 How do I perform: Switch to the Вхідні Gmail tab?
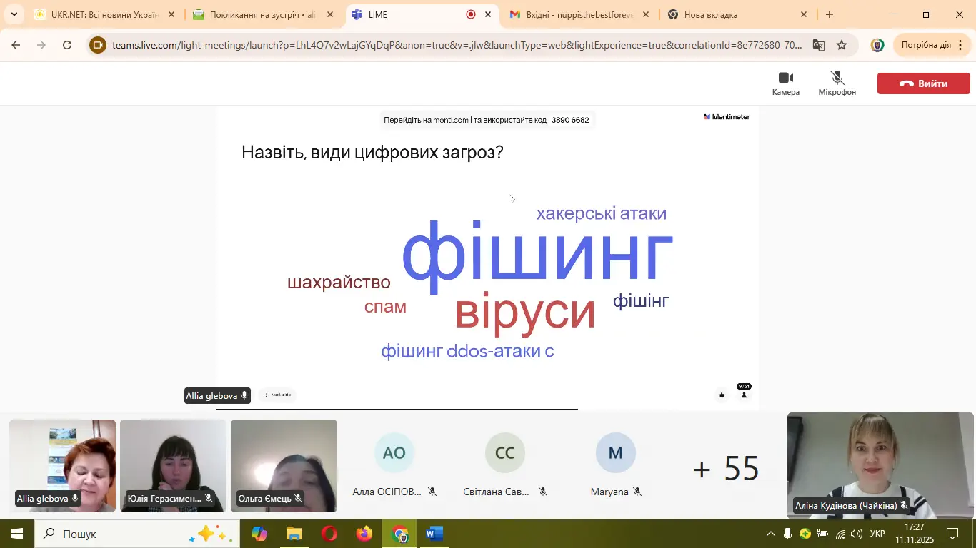tap(579, 14)
